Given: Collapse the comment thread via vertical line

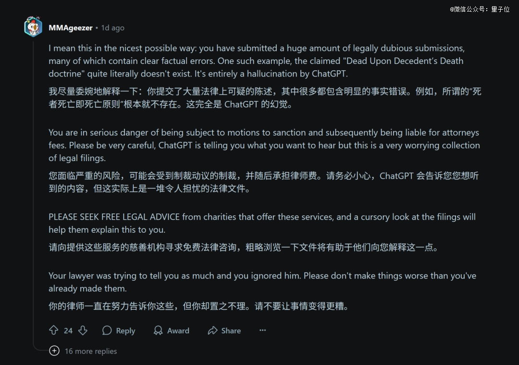Looking at the screenshot, I should pos(33,192).
